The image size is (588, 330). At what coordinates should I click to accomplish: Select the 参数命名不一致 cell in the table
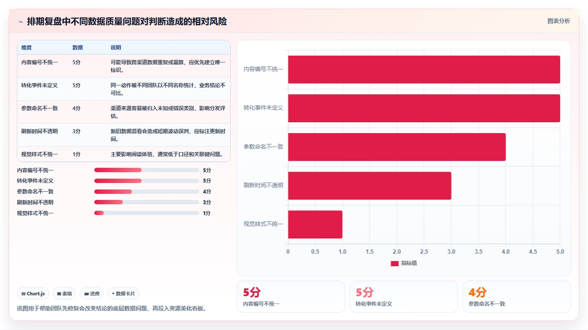pos(40,108)
